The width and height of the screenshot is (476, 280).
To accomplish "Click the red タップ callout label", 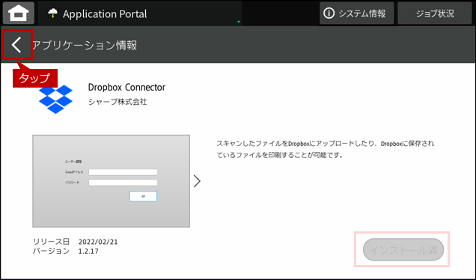I will pyautogui.click(x=35, y=79).
